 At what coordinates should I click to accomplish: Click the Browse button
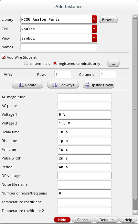pos(108,19)
